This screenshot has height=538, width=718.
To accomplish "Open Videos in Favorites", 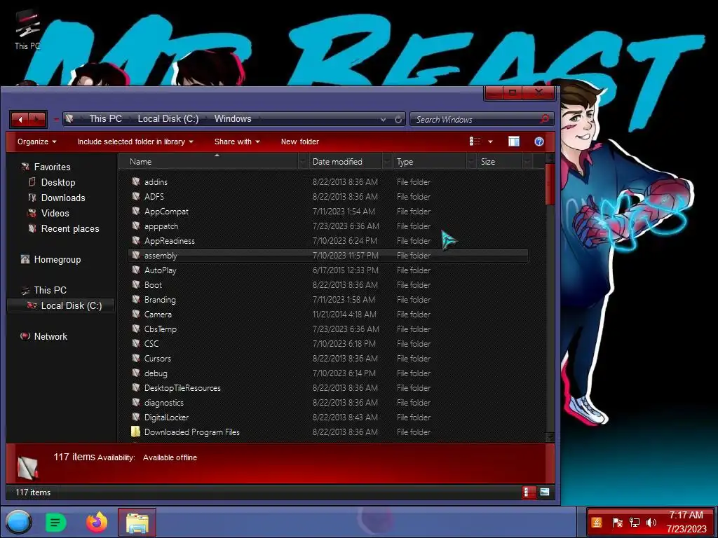I will click(55, 213).
